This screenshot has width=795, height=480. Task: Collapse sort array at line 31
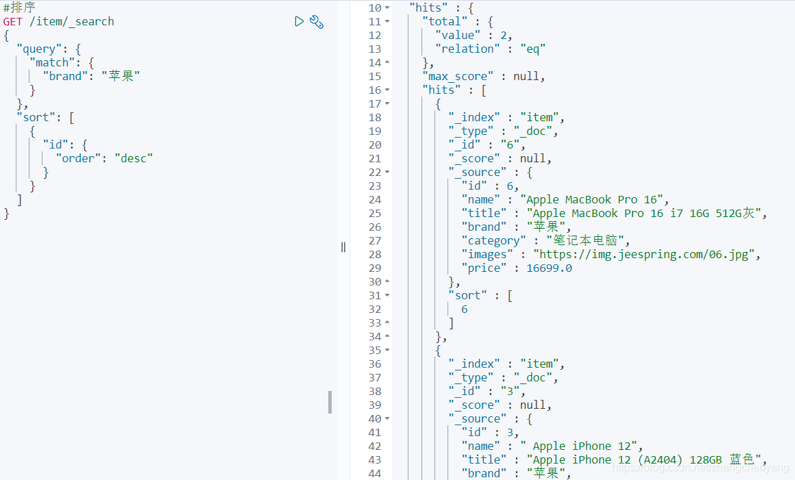click(387, 295)
